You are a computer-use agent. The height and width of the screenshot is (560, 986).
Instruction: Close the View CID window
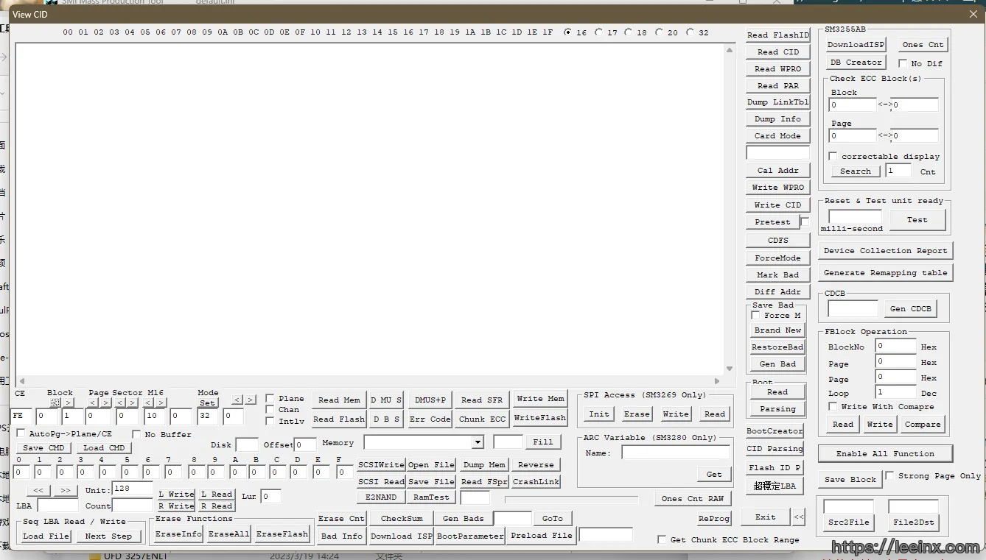click(x=973, y=14)
